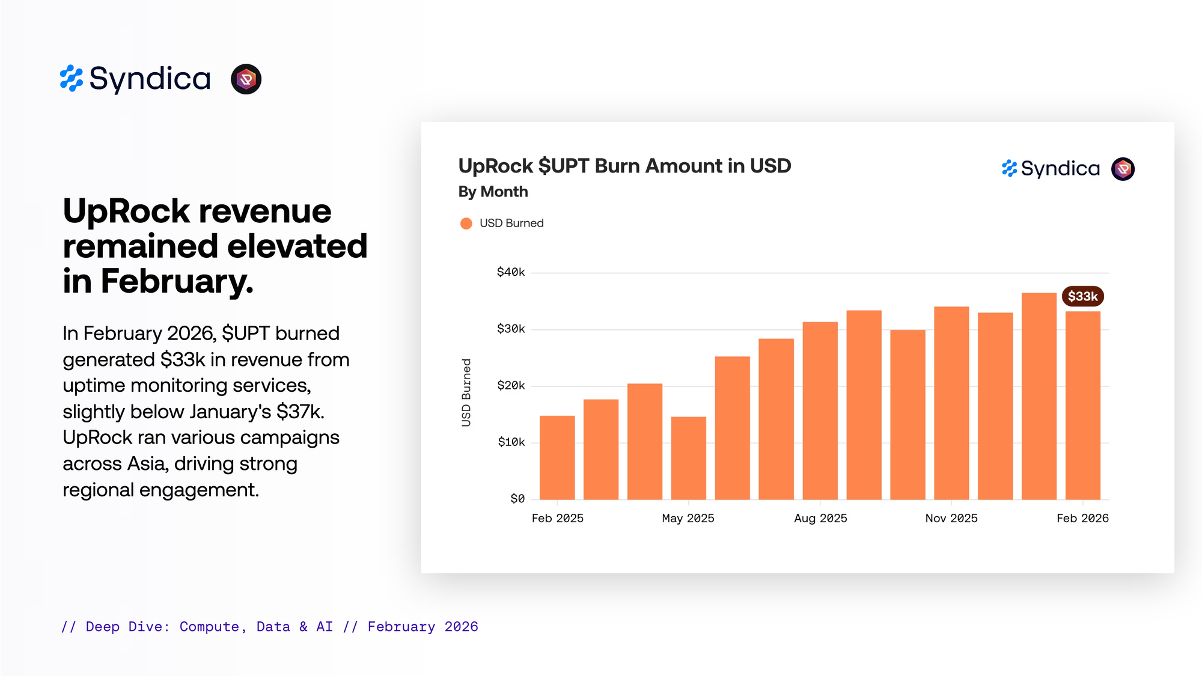Screen dimensions: 1202x676
Task: Click the rotated USD Burned y-axis title
Action: pyautogui.click(x=466, y=392)
